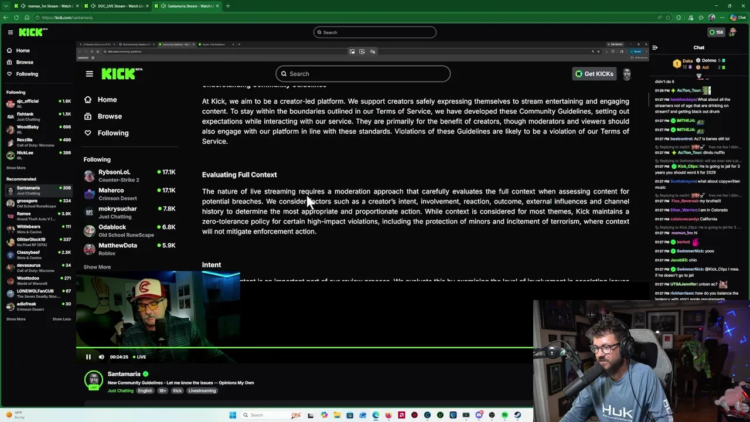The width and height of the screenshot is (750, 422).
Task: Open File Explorer from the taskbar
Action: click(x=337, y=415)
